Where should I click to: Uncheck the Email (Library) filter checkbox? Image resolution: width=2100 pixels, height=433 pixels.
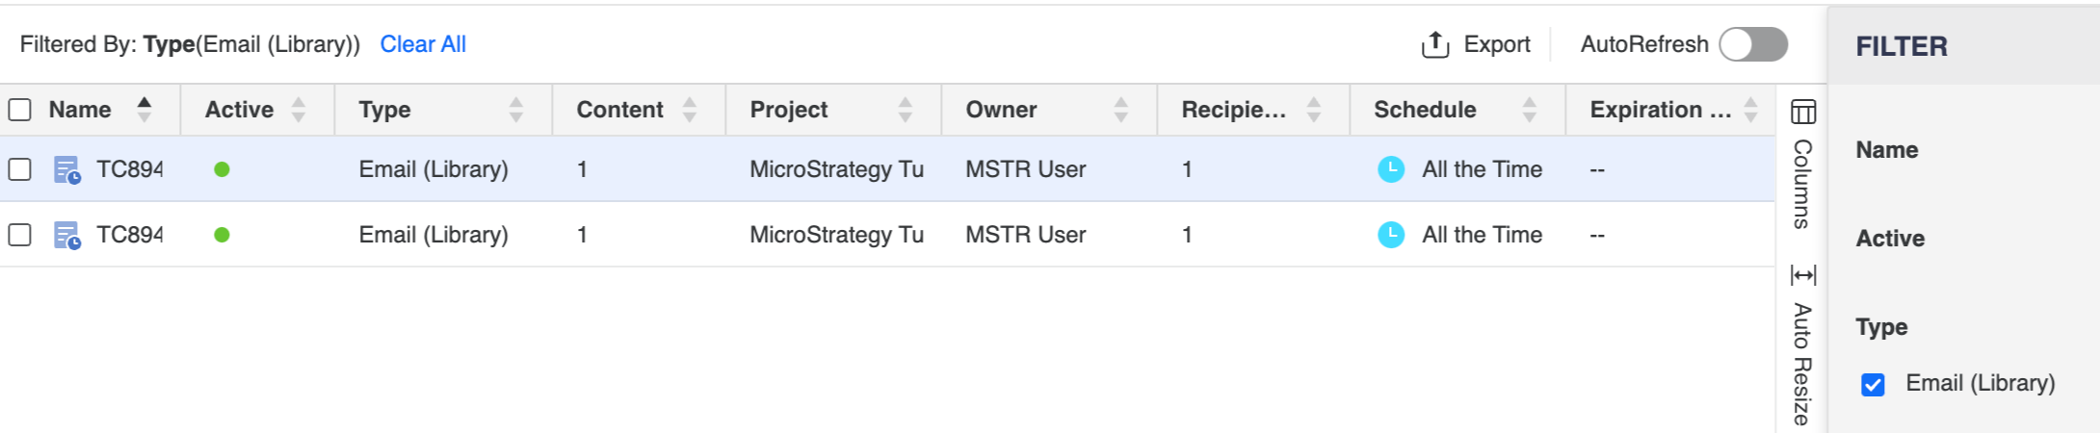pos(1873,385)
